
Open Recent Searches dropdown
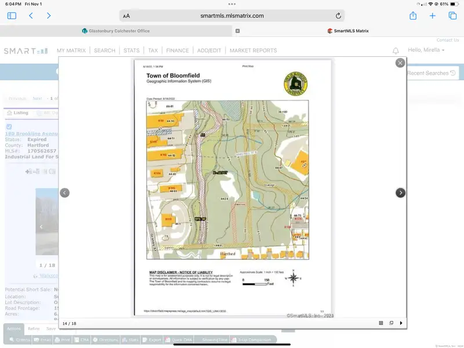tap(432, 73)
